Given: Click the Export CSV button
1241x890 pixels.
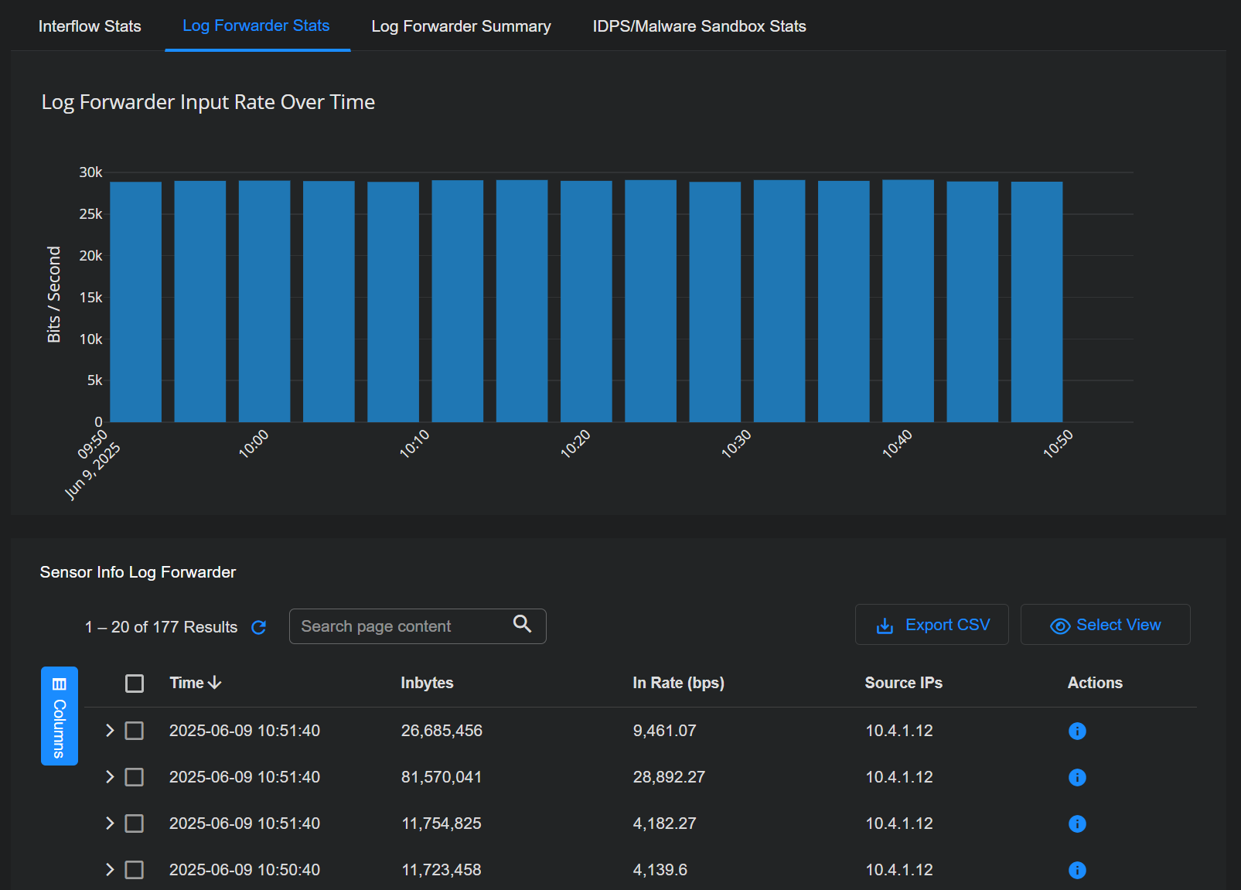Looking at the screenshot, I should click(932, 625).
